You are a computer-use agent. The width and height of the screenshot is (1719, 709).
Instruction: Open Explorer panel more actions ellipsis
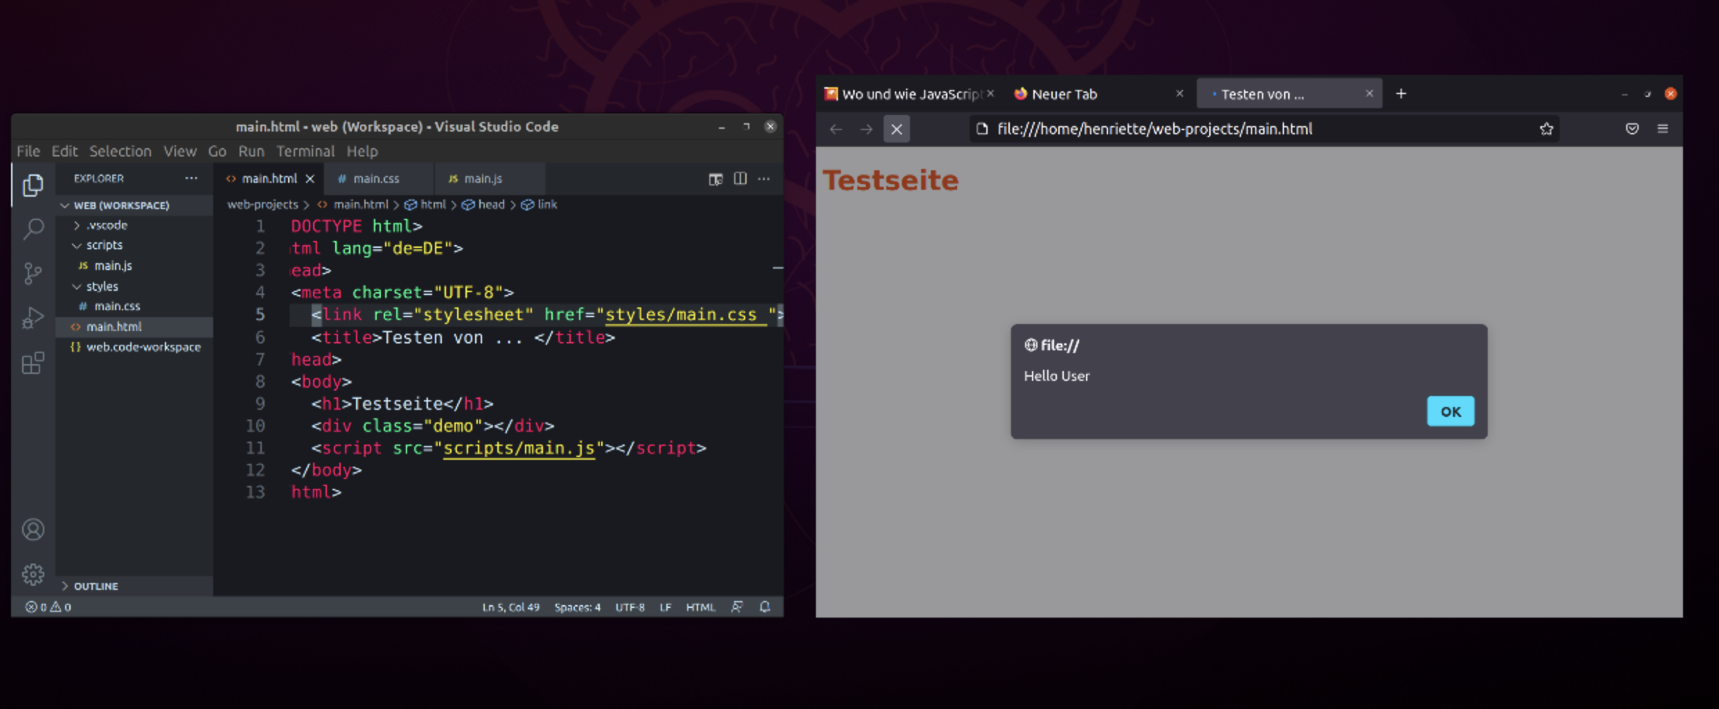pos(191,179)
